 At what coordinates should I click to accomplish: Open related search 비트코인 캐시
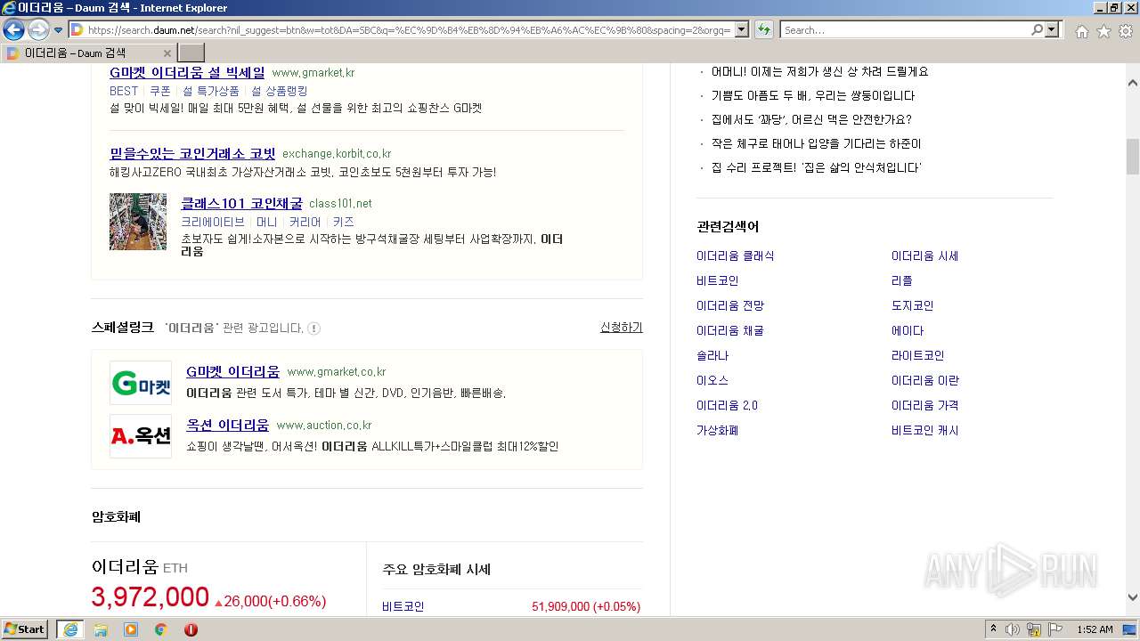point(925,430)
